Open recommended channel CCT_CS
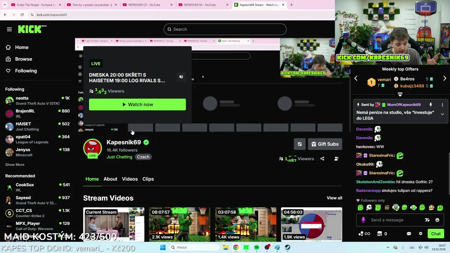This screenshot has height=253, width=450. 37,213
